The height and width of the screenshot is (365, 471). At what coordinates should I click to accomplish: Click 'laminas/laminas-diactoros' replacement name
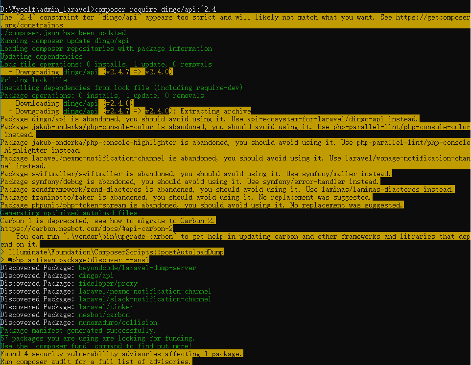(x=370, y=189)
